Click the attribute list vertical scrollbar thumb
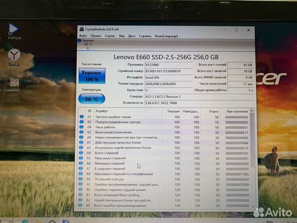 pos(252,140)
